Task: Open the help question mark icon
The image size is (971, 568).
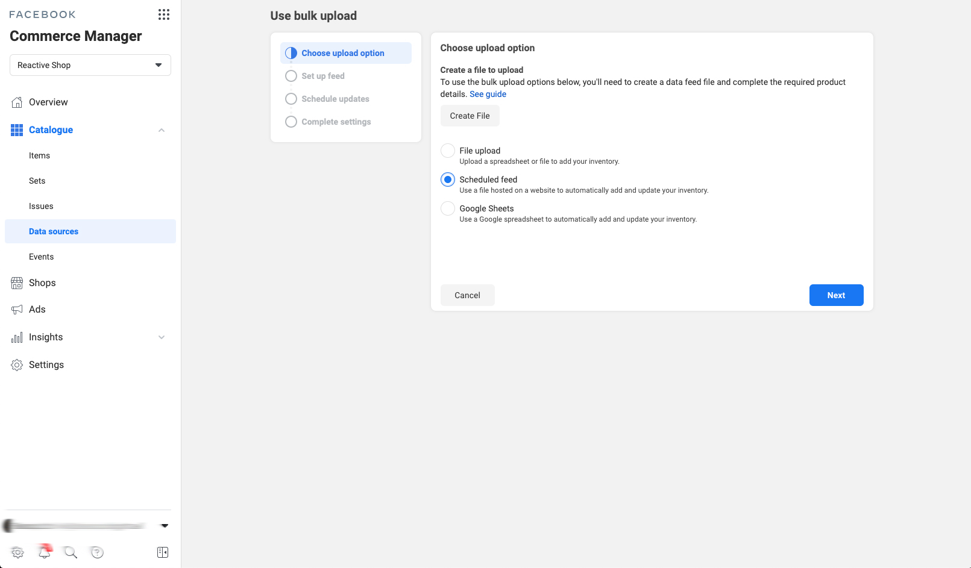Action: 97,552
